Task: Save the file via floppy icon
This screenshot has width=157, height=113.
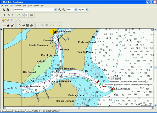Action: pos(27,25)
